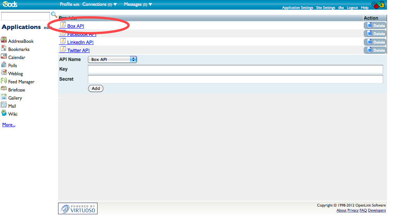Focus the Secret input field

pyautogui.click(x=235, y=79)
